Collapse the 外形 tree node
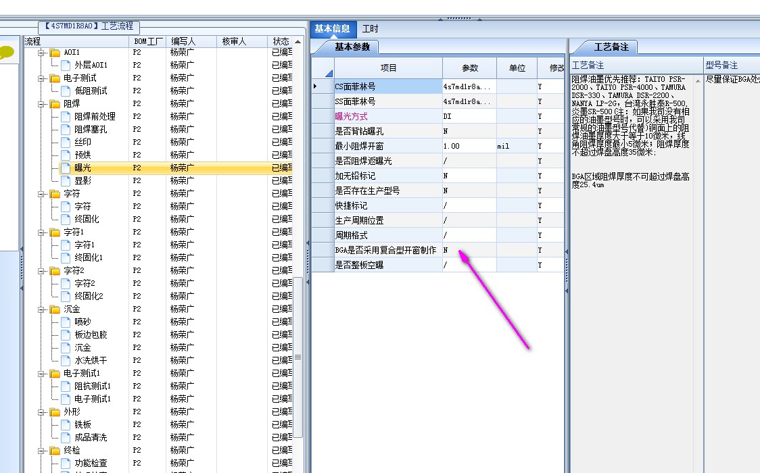 tap(42, 412)
